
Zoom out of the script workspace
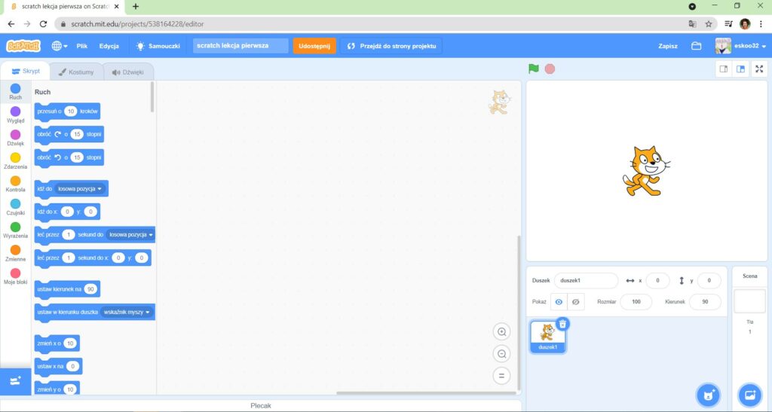[501, 354]
